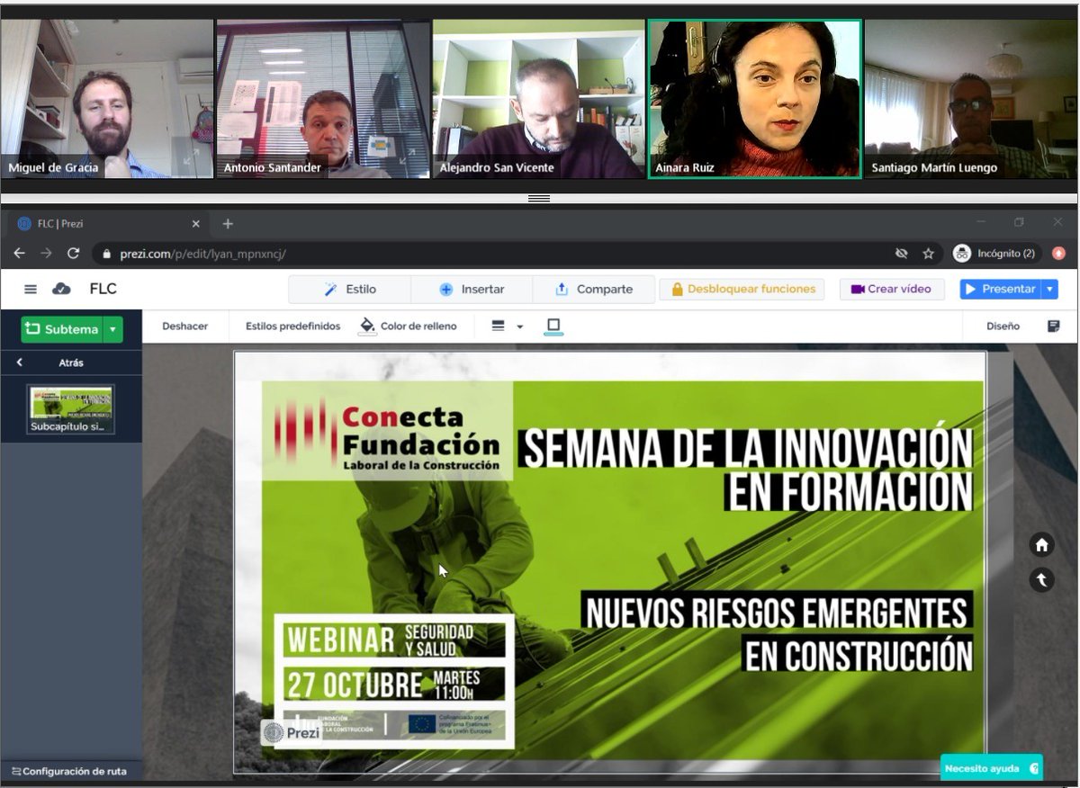This screenshot has height=788, width=1080.
Task: Reload the Prezi page
Action: 74,254
